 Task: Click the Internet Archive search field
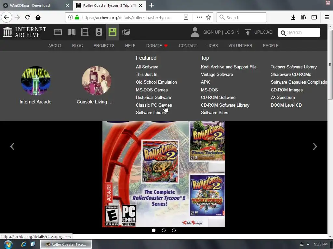click(x=299, y=32)
